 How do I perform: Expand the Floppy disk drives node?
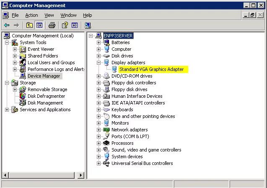tap(99, 89)
